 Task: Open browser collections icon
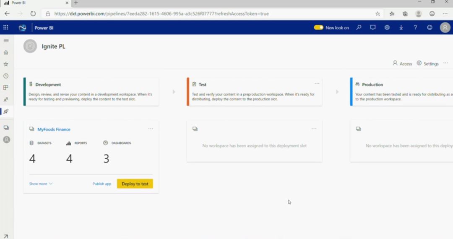tap(405, 13)
